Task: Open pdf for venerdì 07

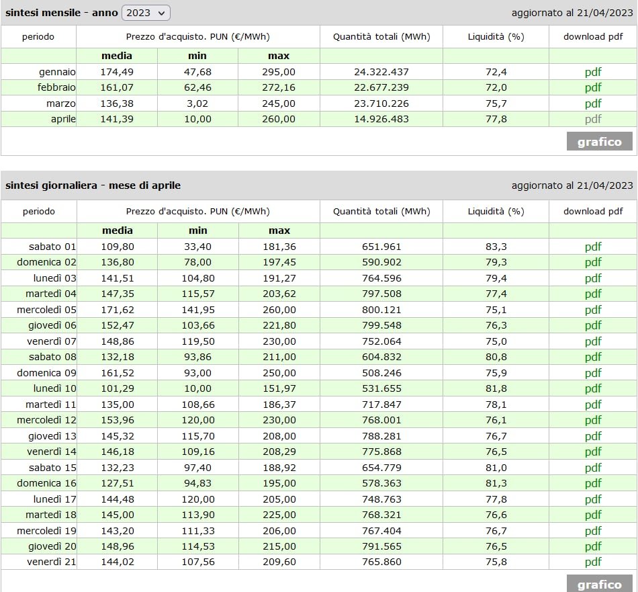Action: tap(593, 341)
